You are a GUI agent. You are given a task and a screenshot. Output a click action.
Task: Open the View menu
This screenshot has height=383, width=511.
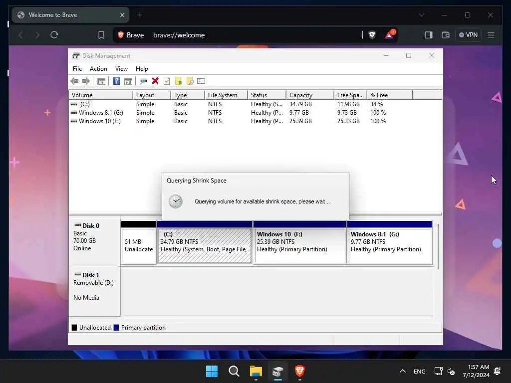(x=121, y=69)
